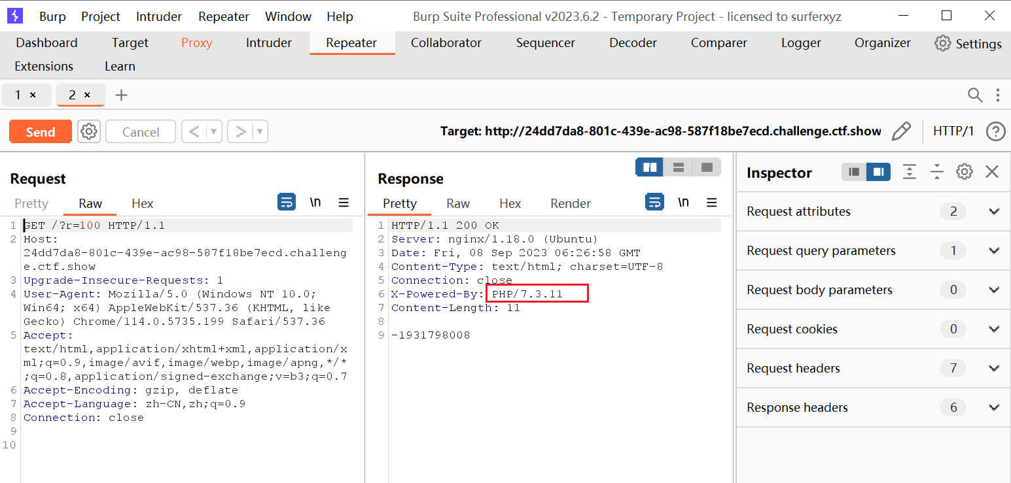This screenshot has height=483, width=1011.
Task: Click the Repeater search magnifier icon
Action: [974, 95]
